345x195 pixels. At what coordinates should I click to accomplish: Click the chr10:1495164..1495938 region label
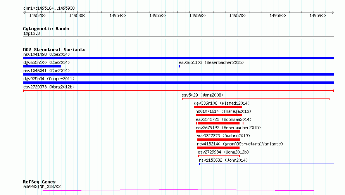point(49,8)
